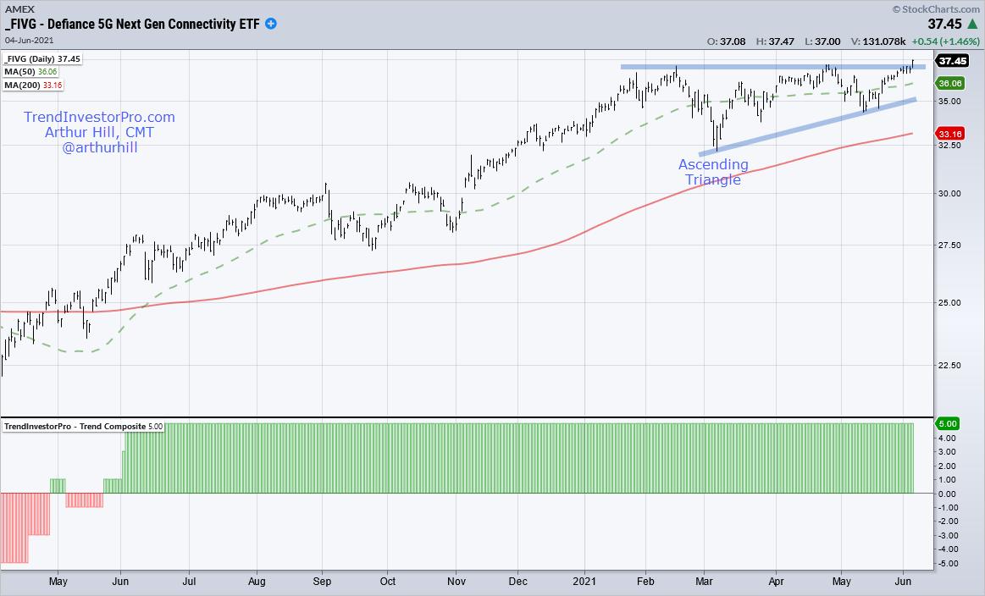This screenshot has width=985, height=596.
Task: Click the black 37.45 current price tag
Action: tap(952, 61)
